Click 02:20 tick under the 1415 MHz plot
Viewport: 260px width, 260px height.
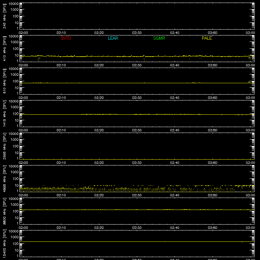pos(99,130)
